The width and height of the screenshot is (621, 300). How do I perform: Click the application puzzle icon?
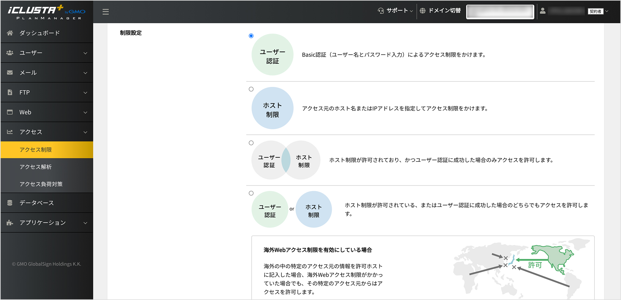pyautogui.click(x=10, y=223)
